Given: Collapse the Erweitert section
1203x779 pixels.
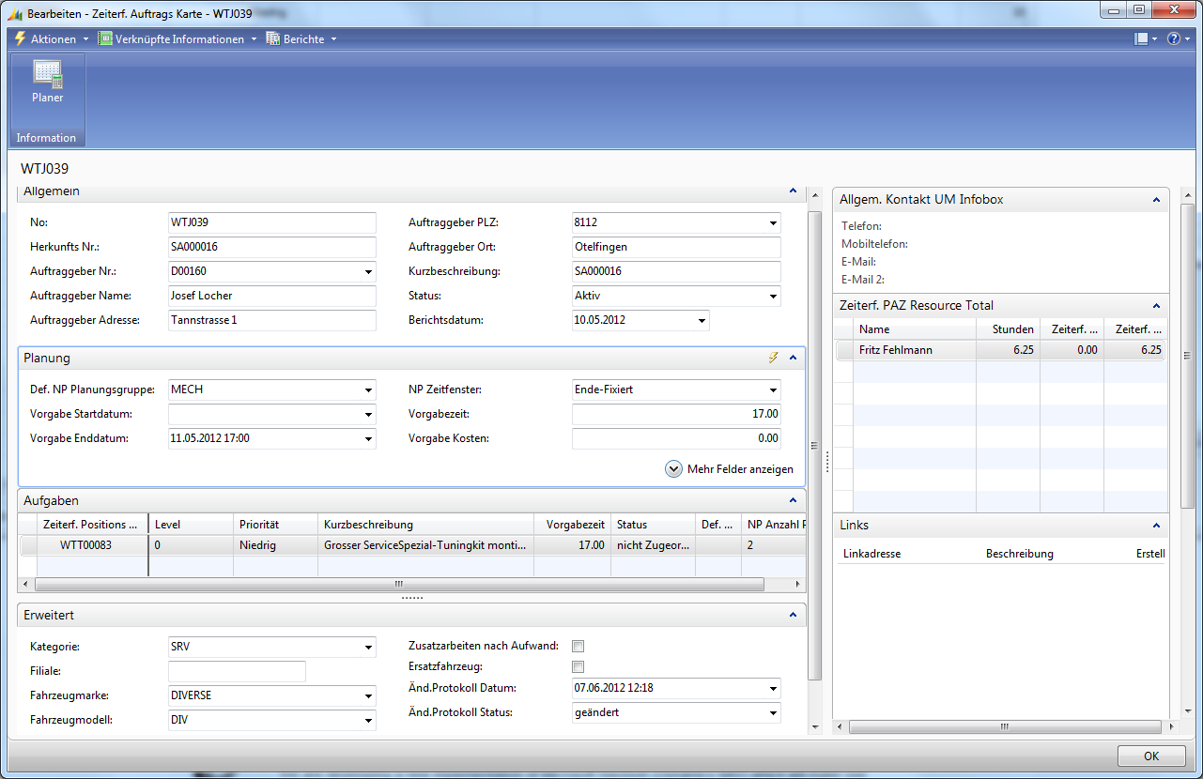Looking at the screenshot, I should 793,616.
